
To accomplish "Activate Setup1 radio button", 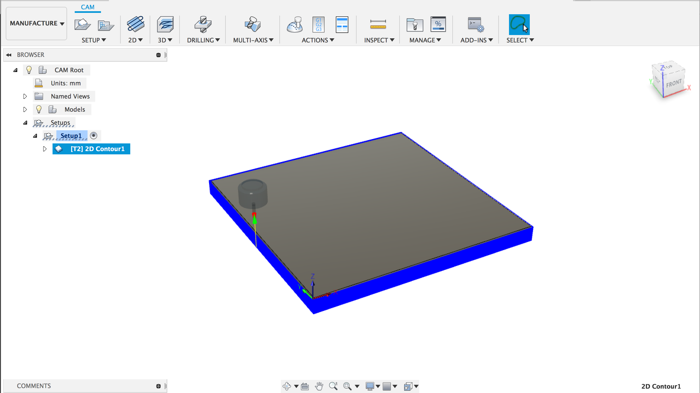I will [94, 135].
